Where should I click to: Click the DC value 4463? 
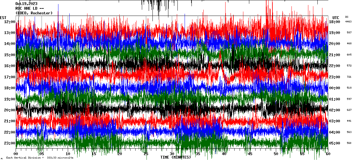(349, 22)
